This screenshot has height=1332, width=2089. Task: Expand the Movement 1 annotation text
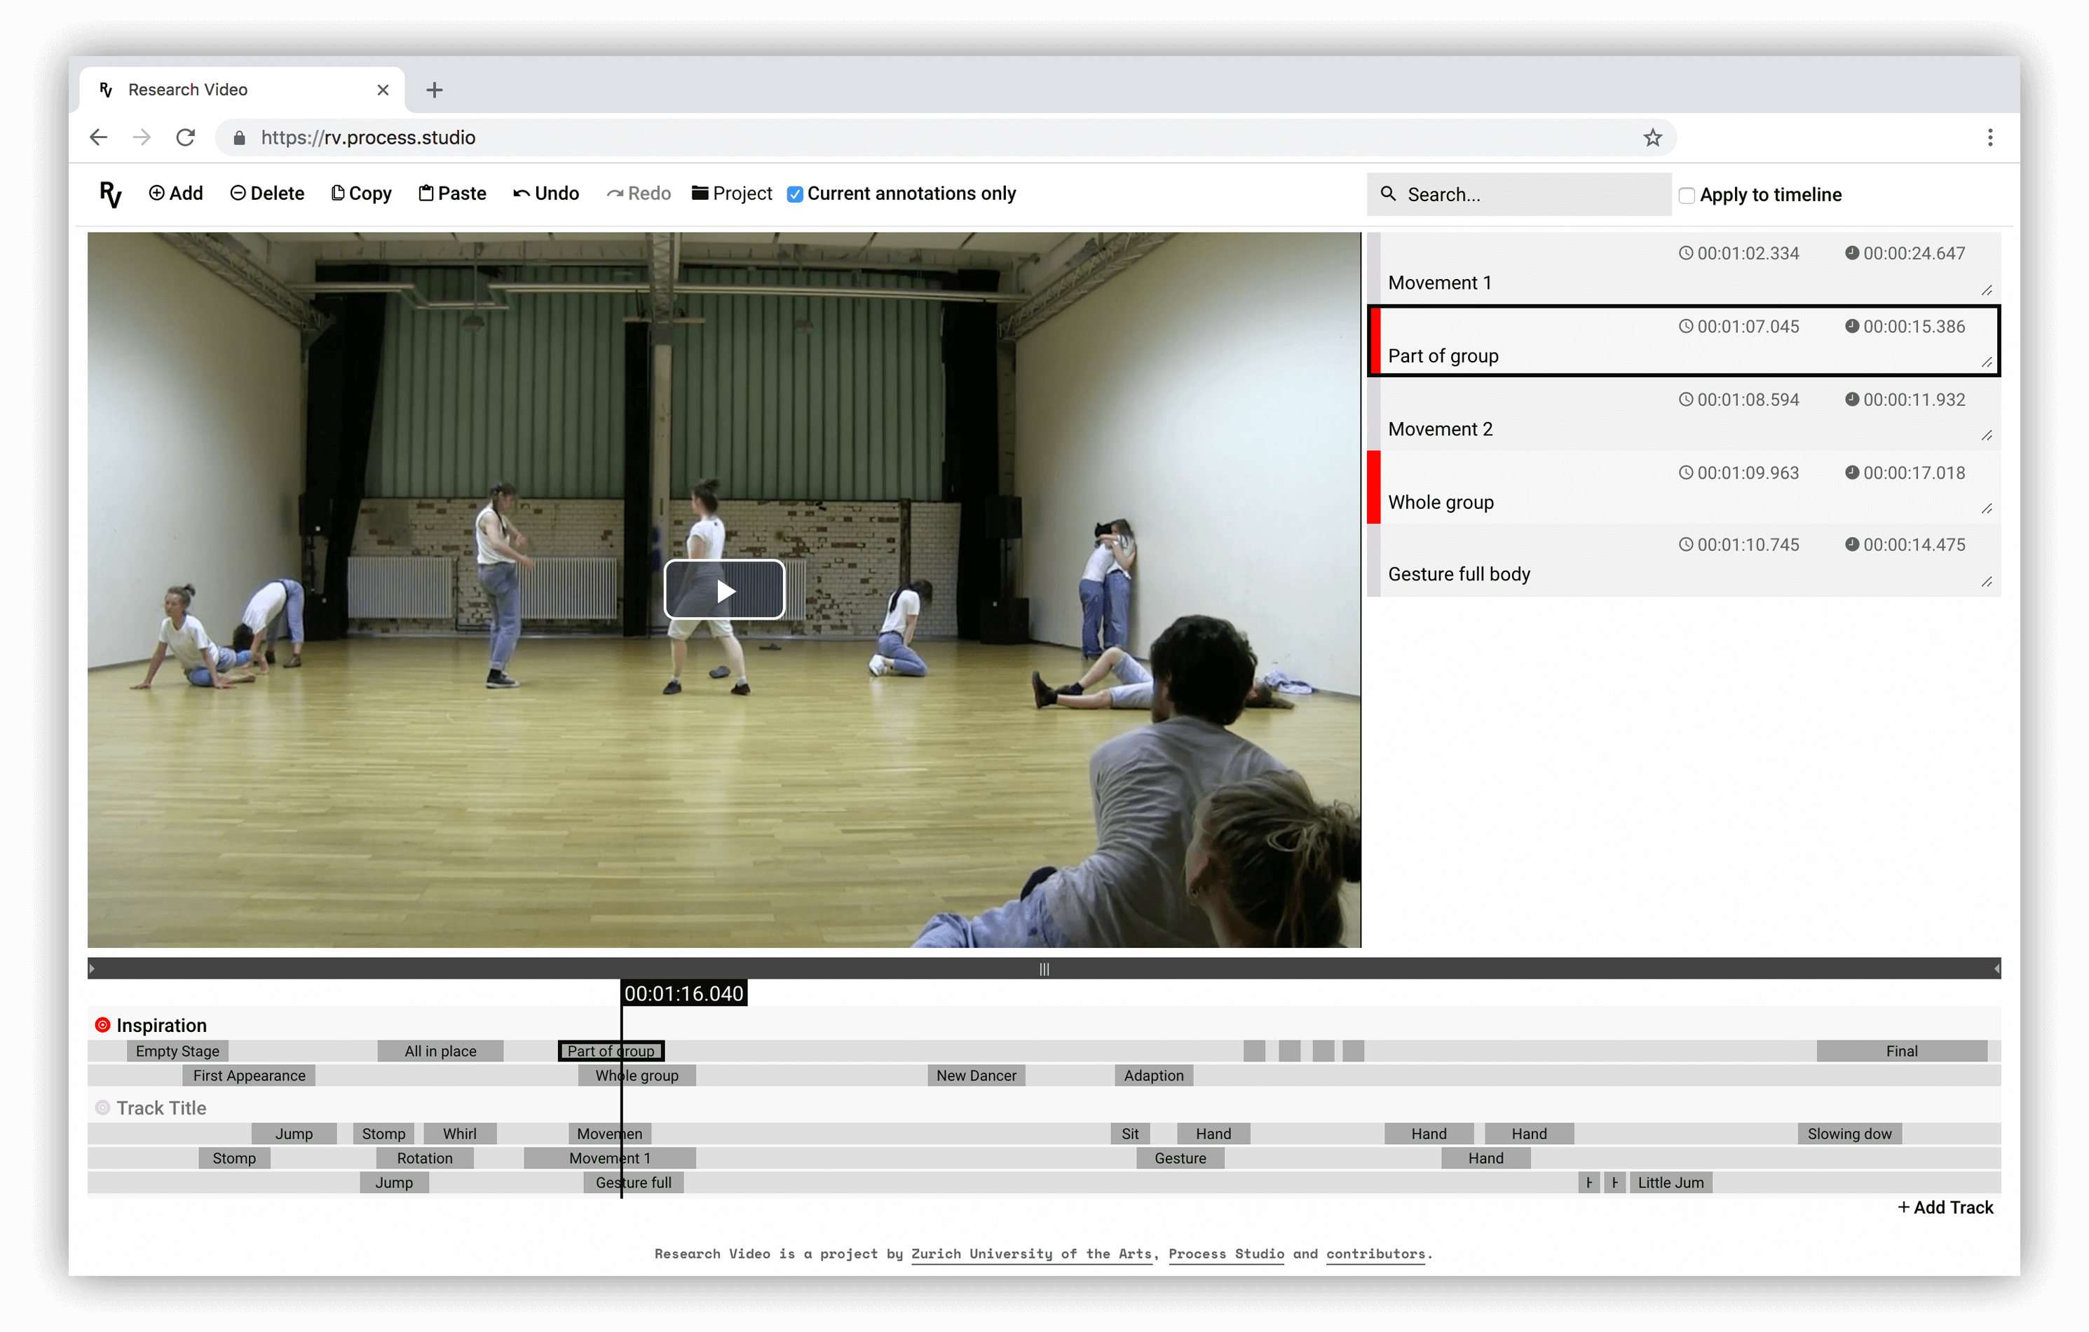tap(1986, 290)
